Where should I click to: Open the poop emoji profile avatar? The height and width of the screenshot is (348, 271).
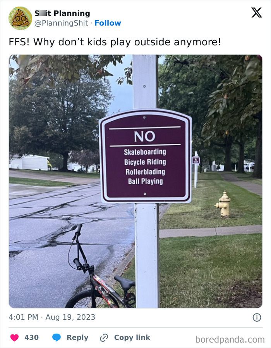pos(20,18)
